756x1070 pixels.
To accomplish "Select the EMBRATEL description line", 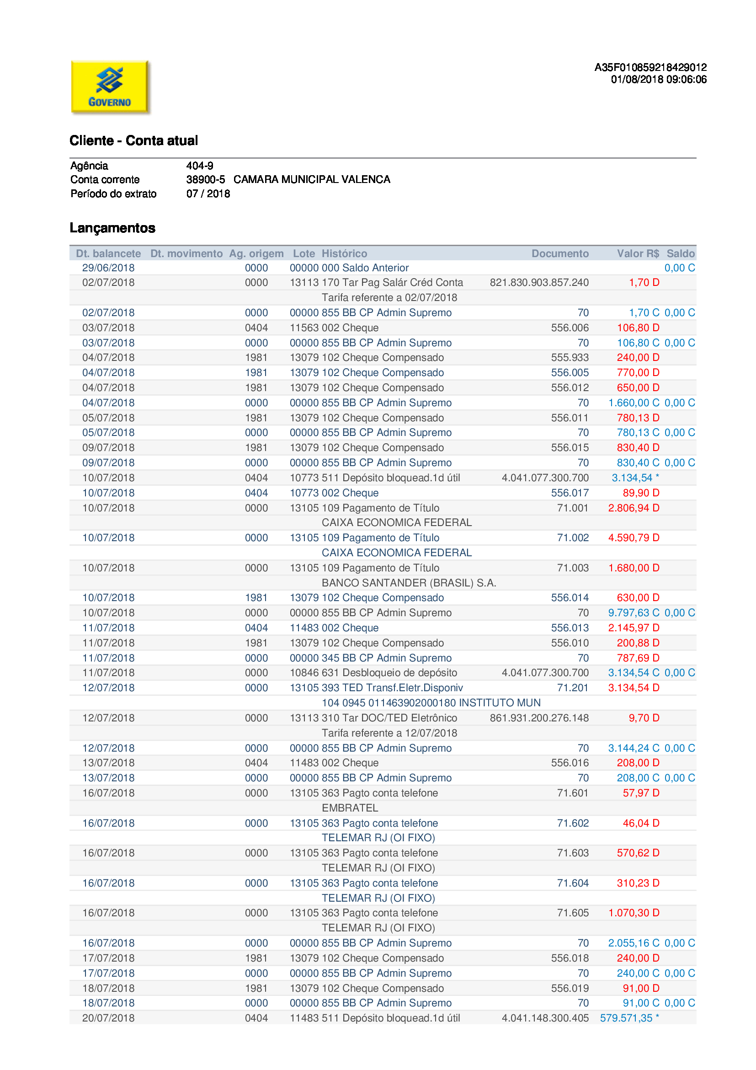I will click(x=350, y=807).
